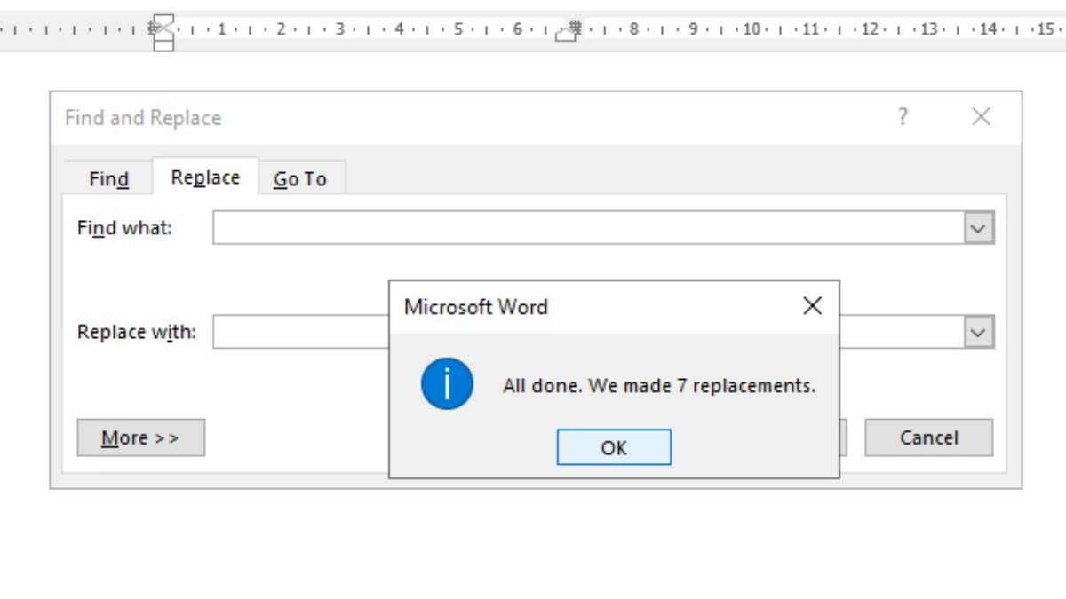Click the horizontal ruler above the document
This screenshot has height=599, width=1066.
799,27
